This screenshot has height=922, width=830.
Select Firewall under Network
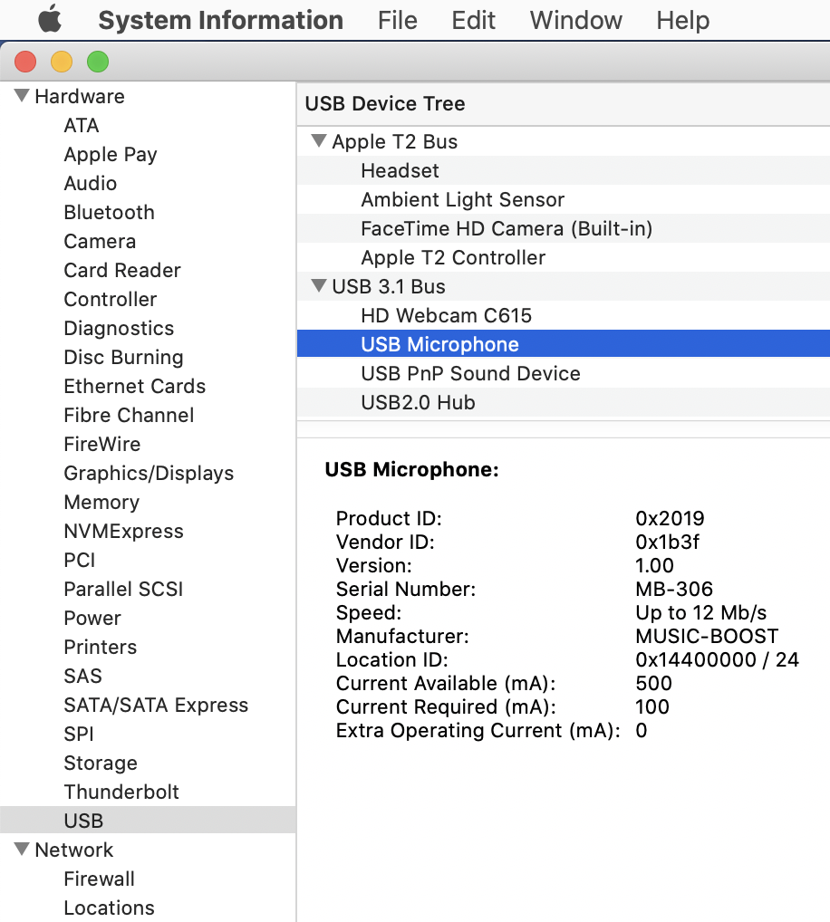(x=99, y=879)
